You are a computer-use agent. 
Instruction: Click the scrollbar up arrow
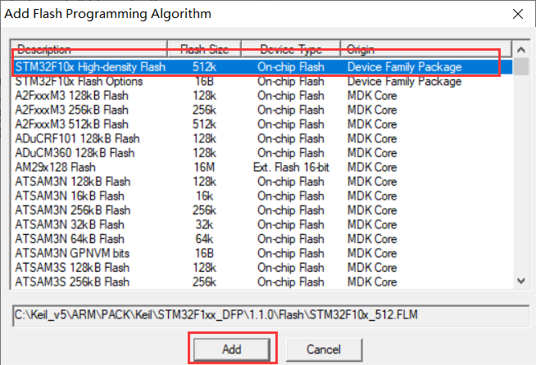(521, 50)
